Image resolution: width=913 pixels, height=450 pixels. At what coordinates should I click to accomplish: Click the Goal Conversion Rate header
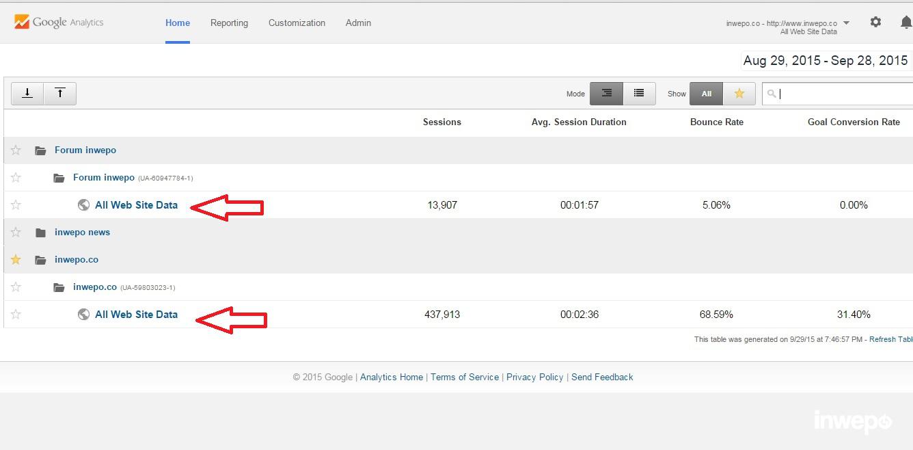tap(854, 122)
